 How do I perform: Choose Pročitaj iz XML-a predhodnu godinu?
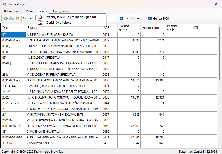coord(71,17)
